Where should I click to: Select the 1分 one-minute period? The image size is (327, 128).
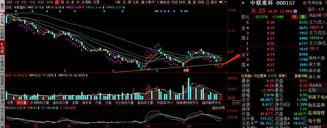17,2
